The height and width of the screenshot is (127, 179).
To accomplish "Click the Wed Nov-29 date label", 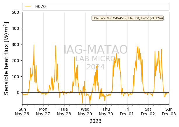I will [x=85, y=111].
